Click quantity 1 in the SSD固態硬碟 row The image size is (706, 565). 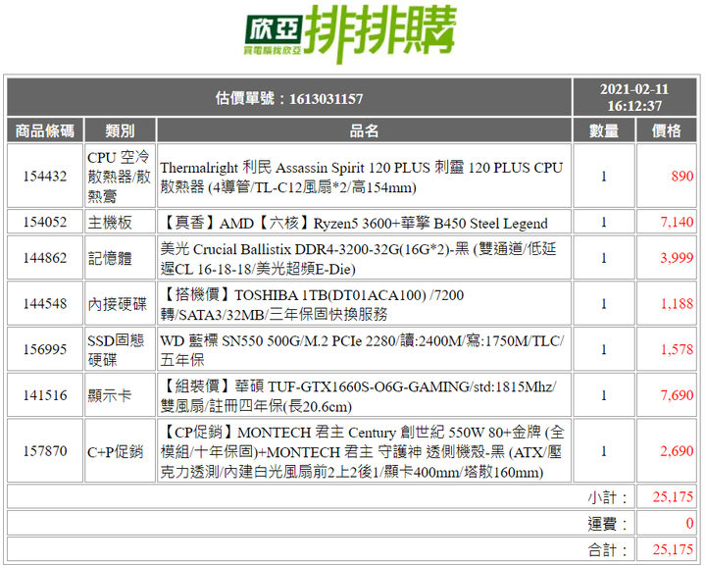click(604, 349)
